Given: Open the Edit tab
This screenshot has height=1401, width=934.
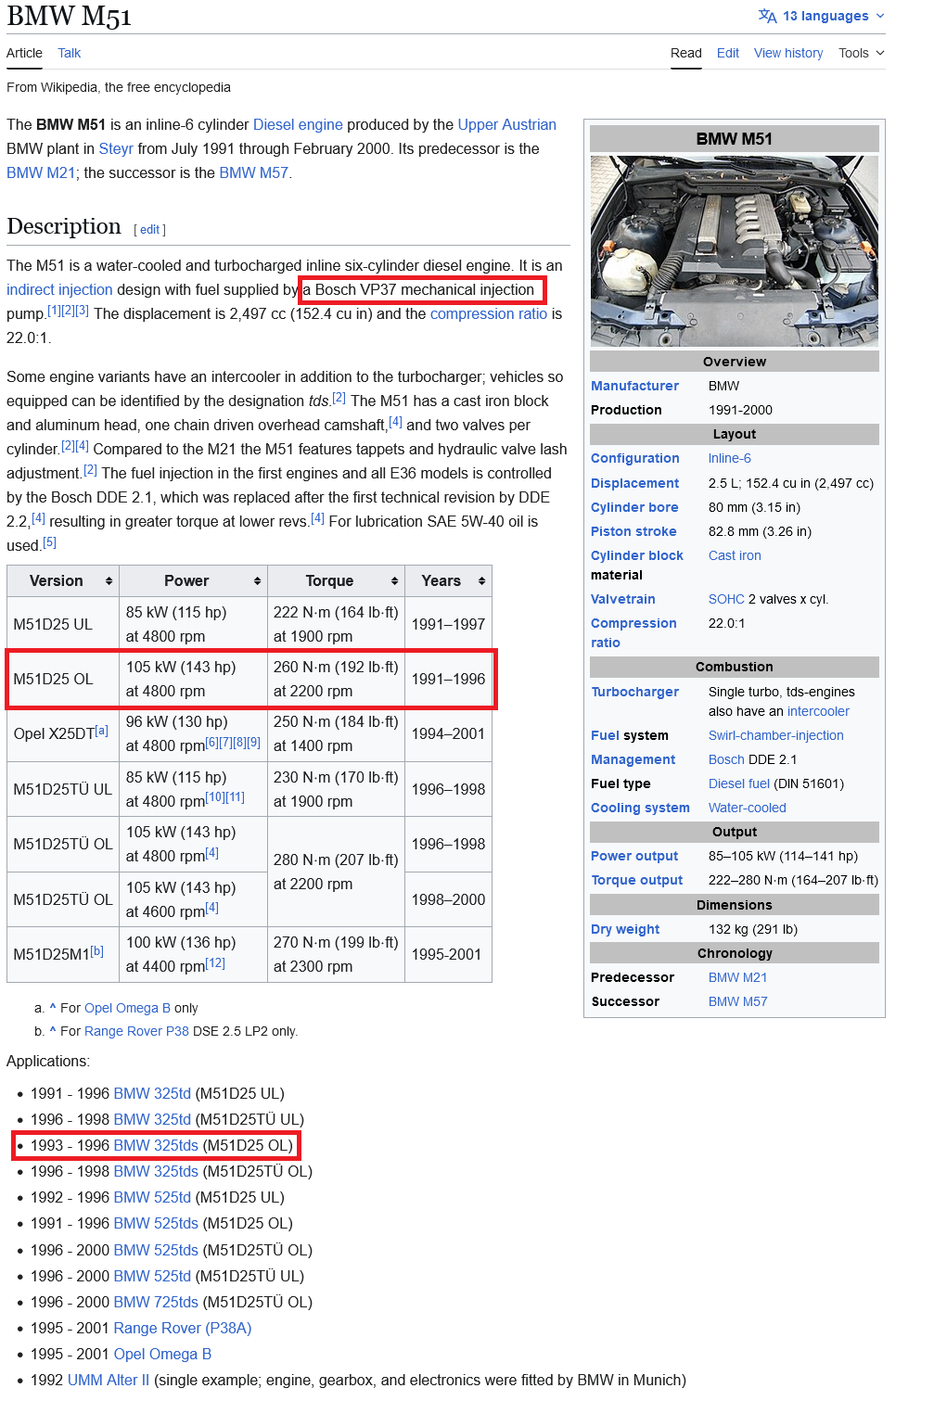Looking at the screenshot, I should tap(728, 53).
